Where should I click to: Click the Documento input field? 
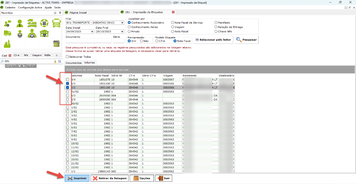(x=89, y=41)
